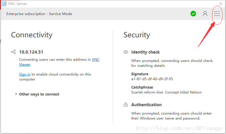Click the Identity check title

tap(145, 52)
